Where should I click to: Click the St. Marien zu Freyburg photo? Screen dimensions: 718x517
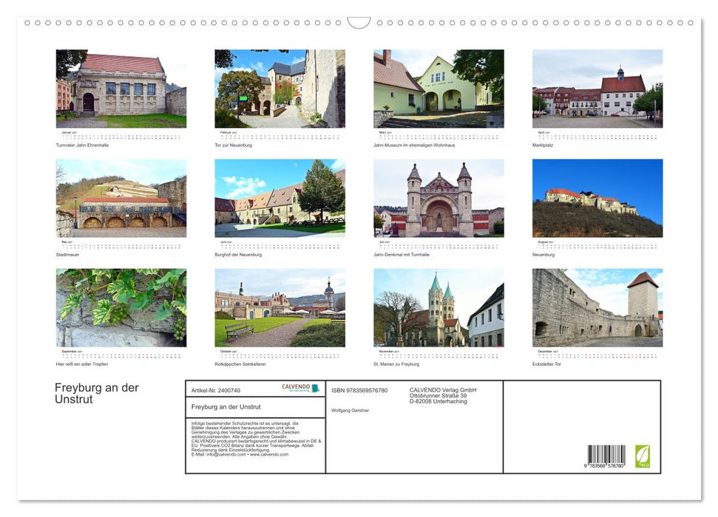click(x=438, y=308)
